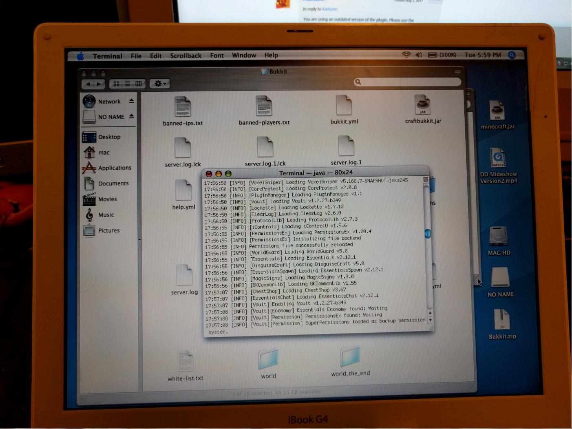Eject the Network item in sidebar

(131, 101)
